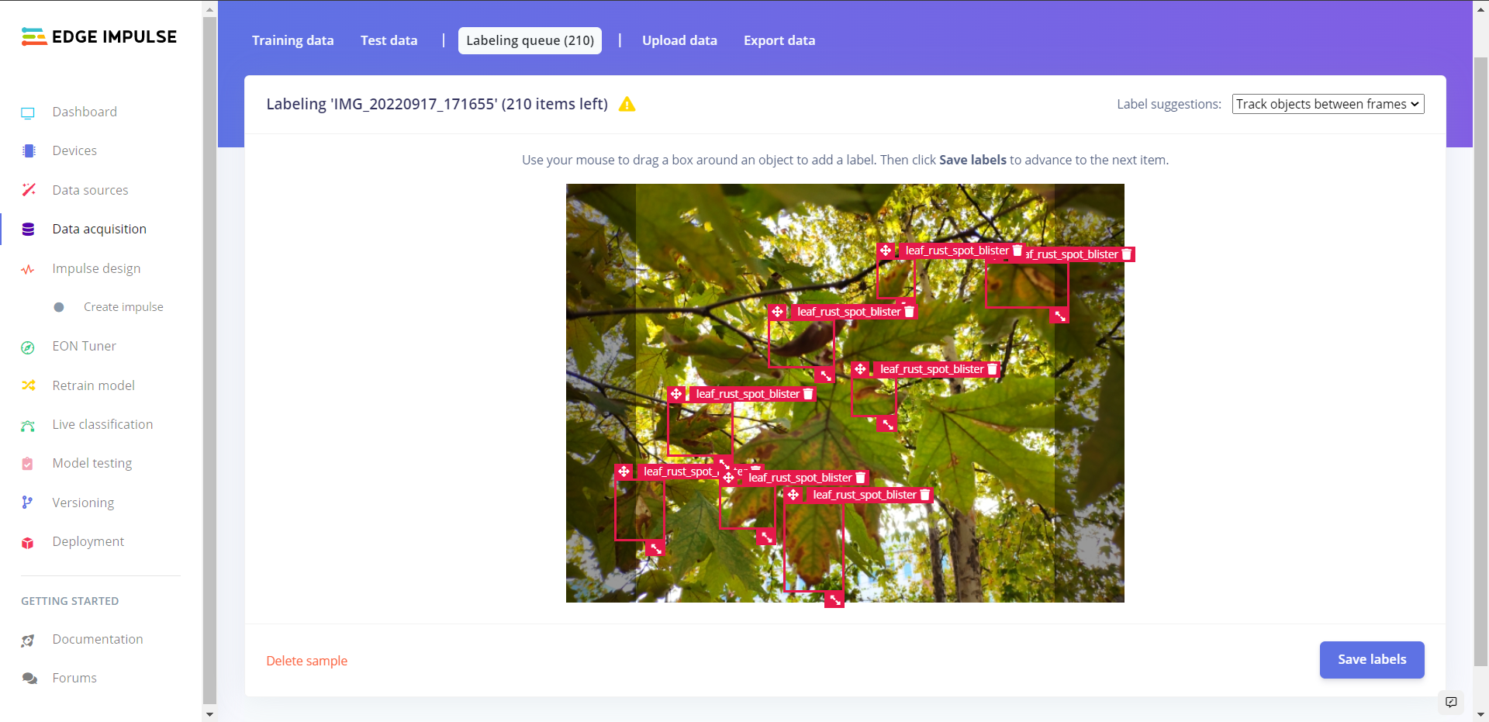Click the yellow warning triangle beside labeling title

click(x=627, y=105)
